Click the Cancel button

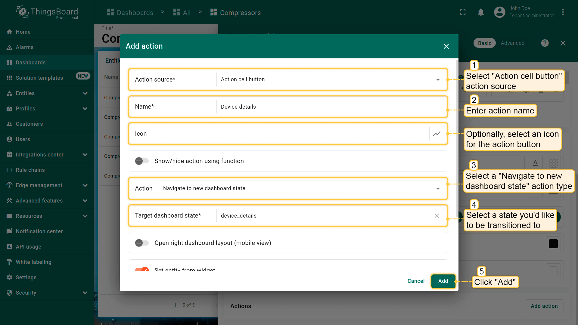pyautogui.click(x=416, y=281)
